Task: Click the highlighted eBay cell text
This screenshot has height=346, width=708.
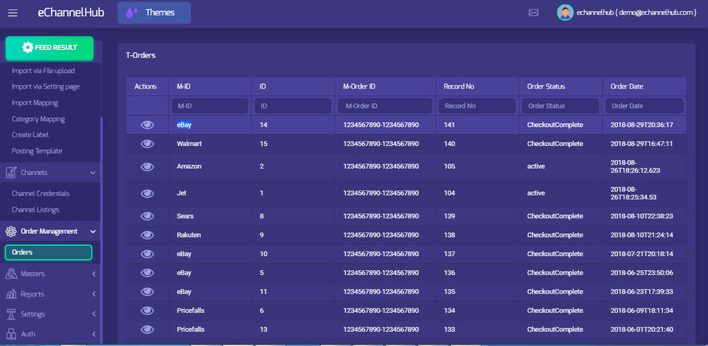Action: 184,125
